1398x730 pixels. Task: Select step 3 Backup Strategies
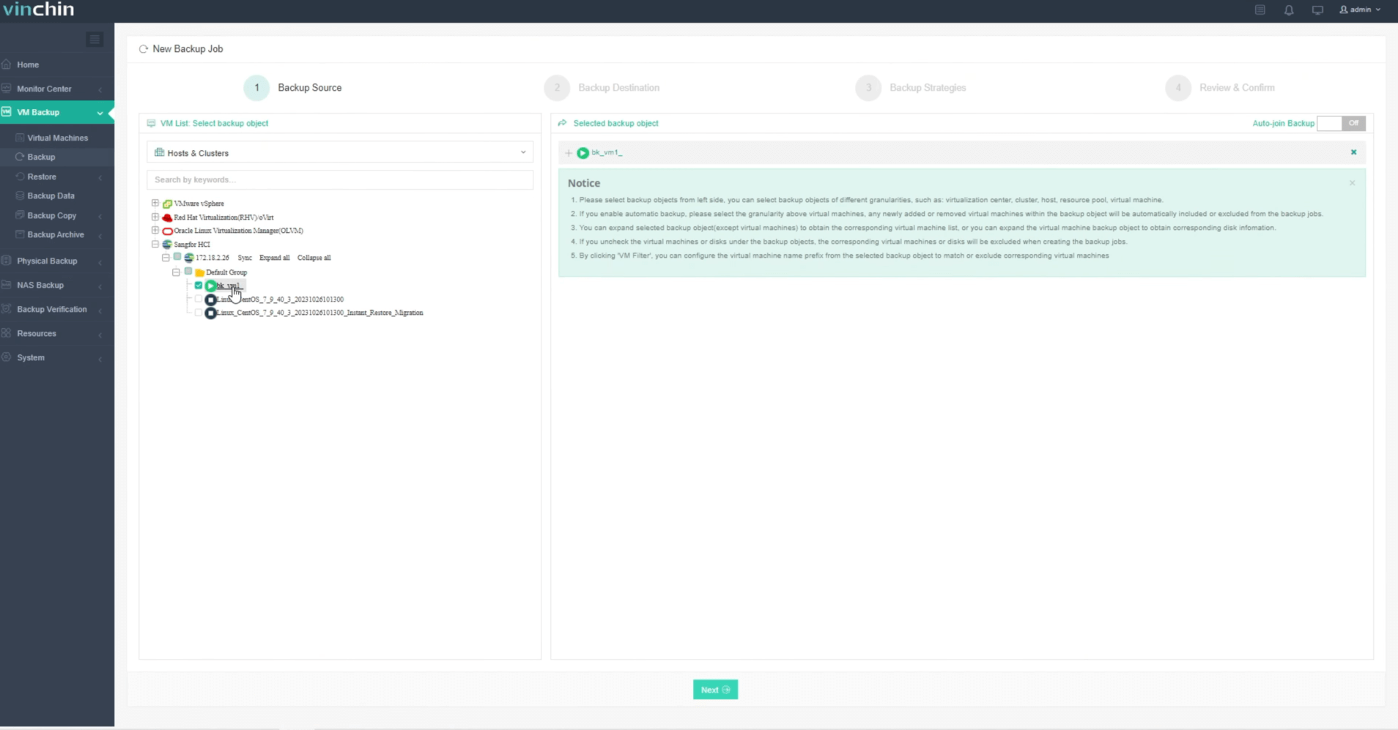(911, 88)
